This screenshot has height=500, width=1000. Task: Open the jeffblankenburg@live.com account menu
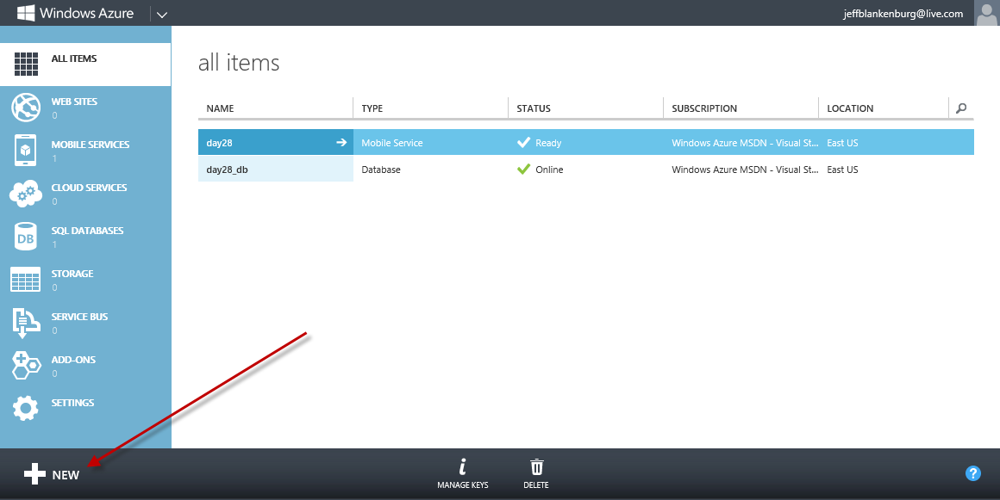tap(904, 14)
